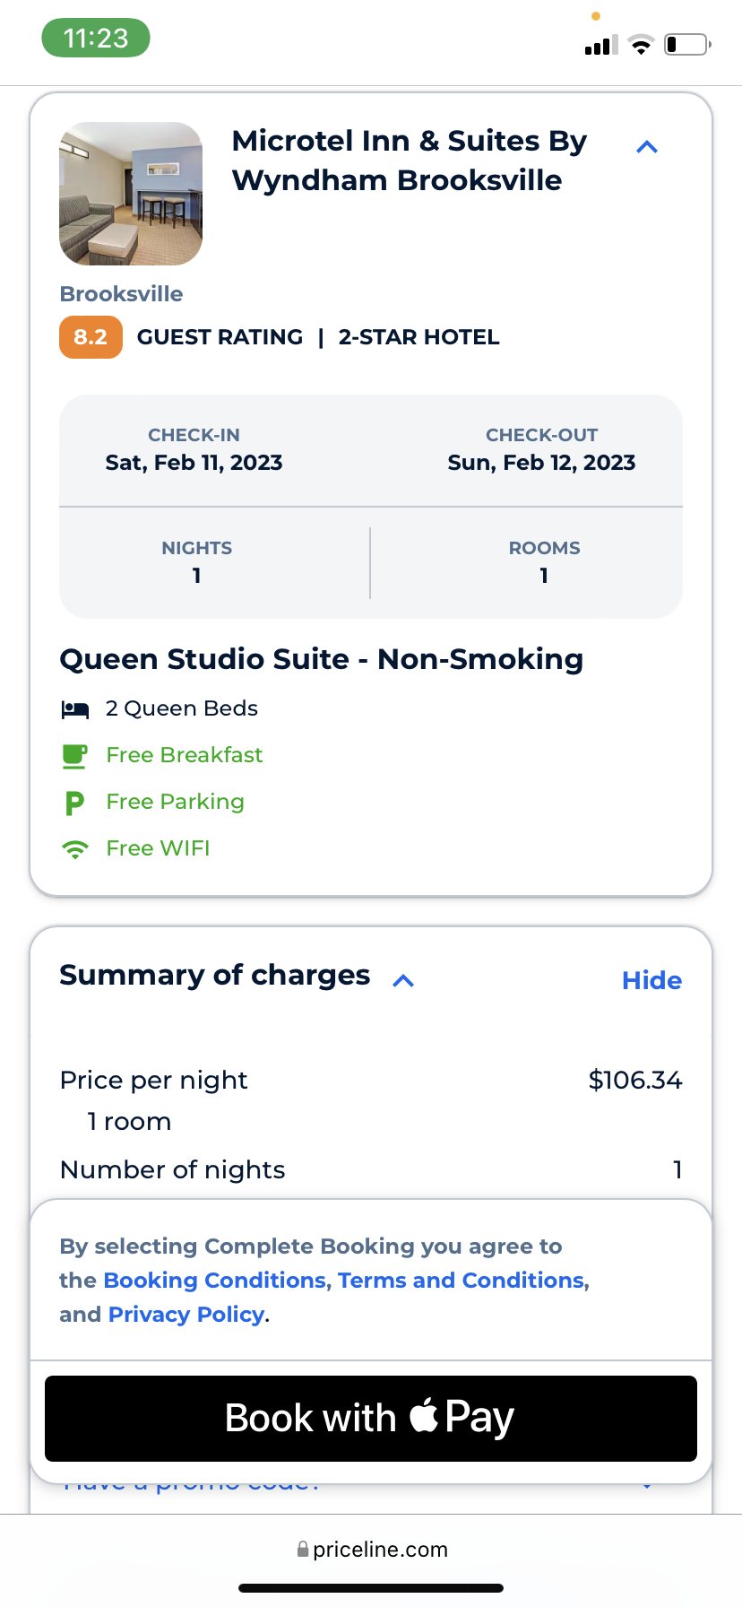Collapse the Microtel hotel details card

pyautogui.click(x=647, y=147)
